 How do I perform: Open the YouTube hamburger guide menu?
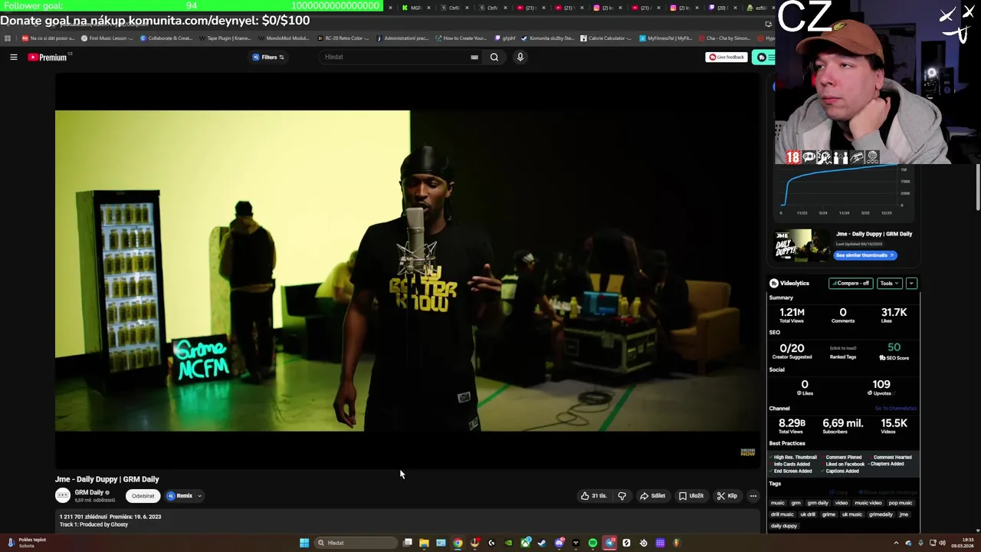[13, 57]
